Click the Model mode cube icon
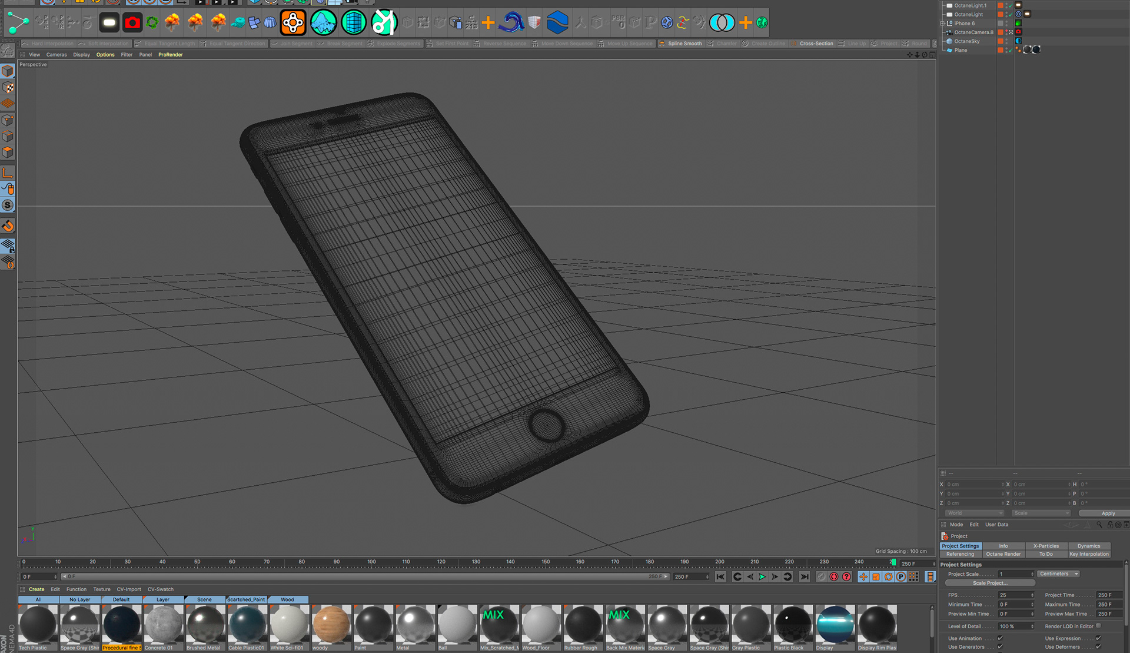This screenshot has height=653, width=1130. (8, 71)
